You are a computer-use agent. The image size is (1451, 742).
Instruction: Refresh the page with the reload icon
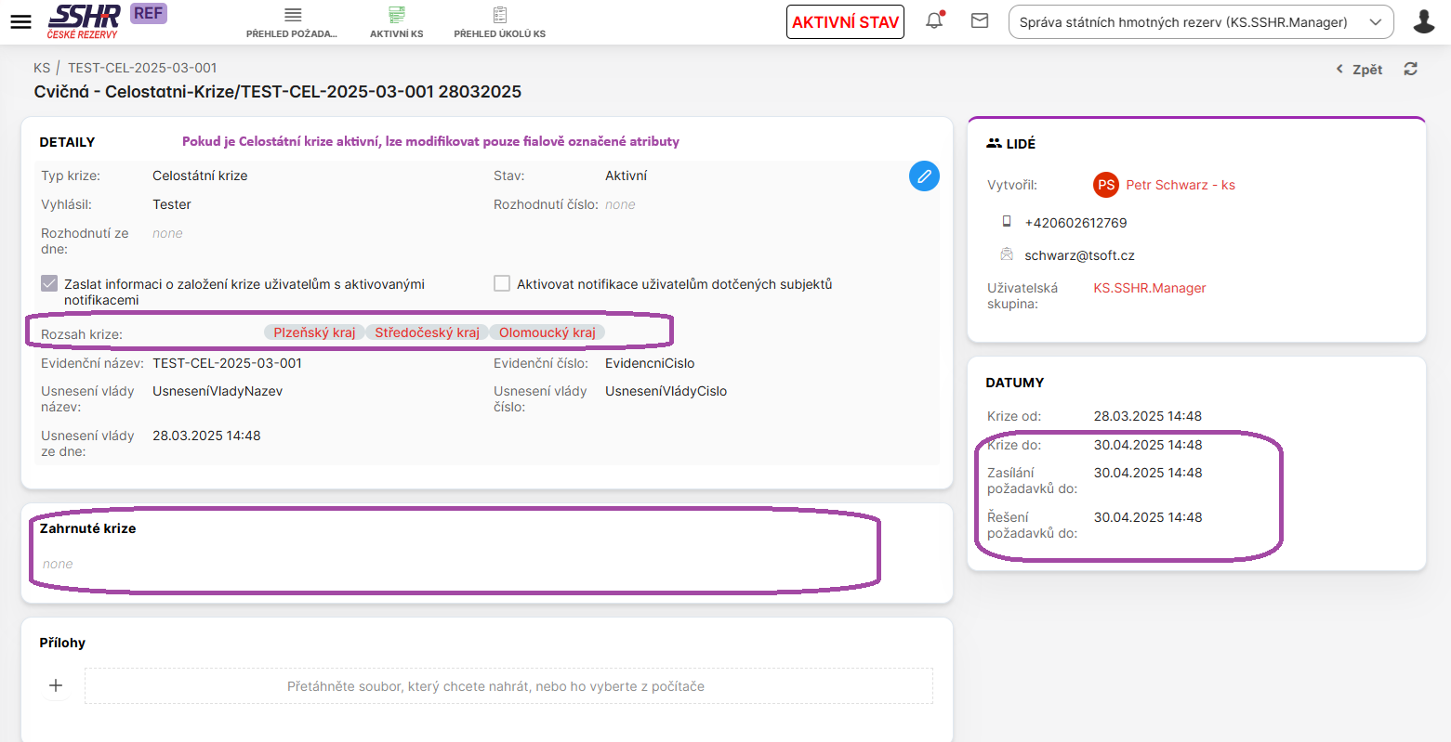(1410, 69)
